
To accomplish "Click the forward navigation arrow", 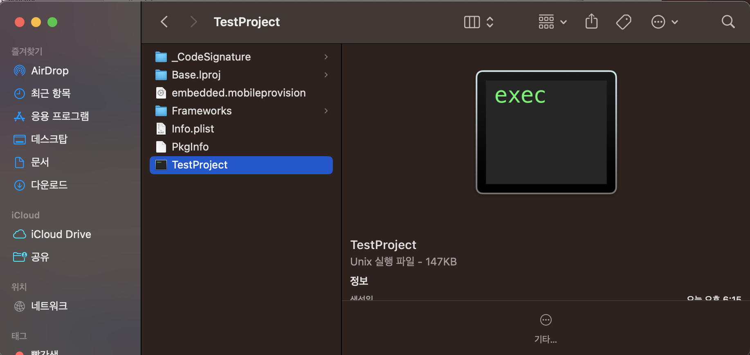I will click(193, 22).
